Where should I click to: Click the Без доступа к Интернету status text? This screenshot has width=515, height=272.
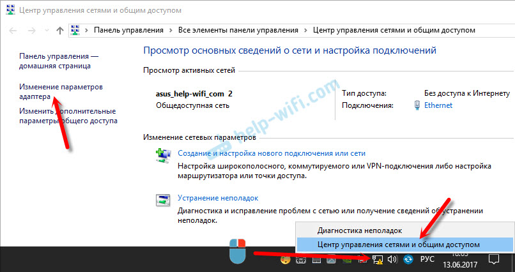466,93
